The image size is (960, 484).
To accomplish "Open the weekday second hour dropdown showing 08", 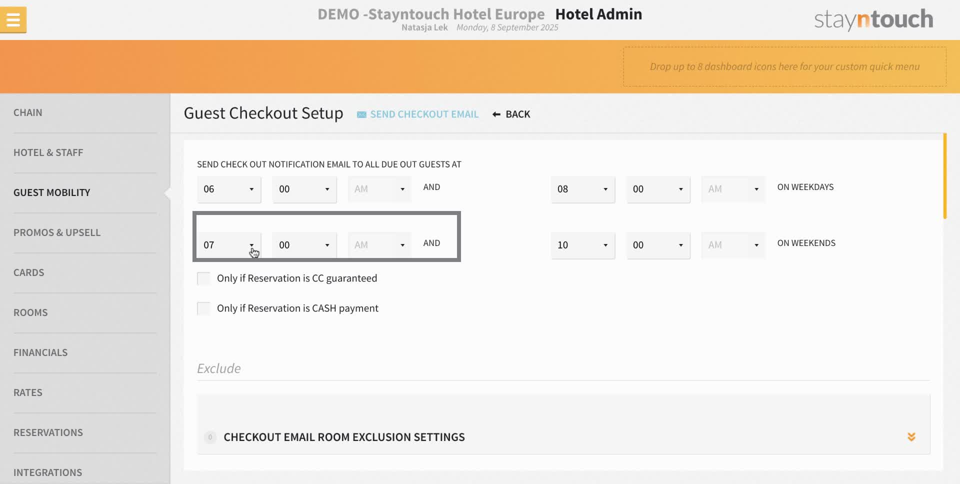I will point(582,189).
